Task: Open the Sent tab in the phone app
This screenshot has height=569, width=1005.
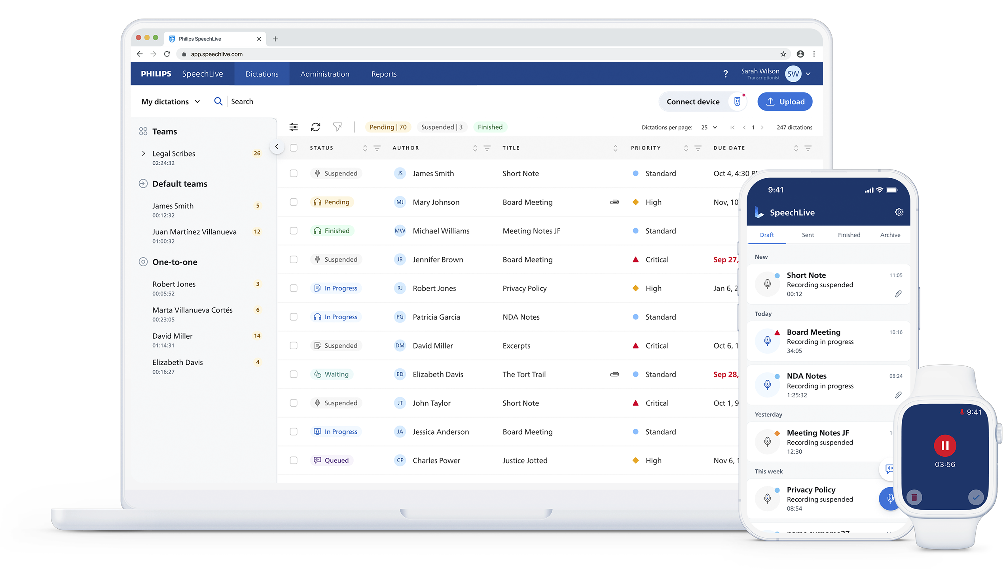Action: [x=808, y=235]
